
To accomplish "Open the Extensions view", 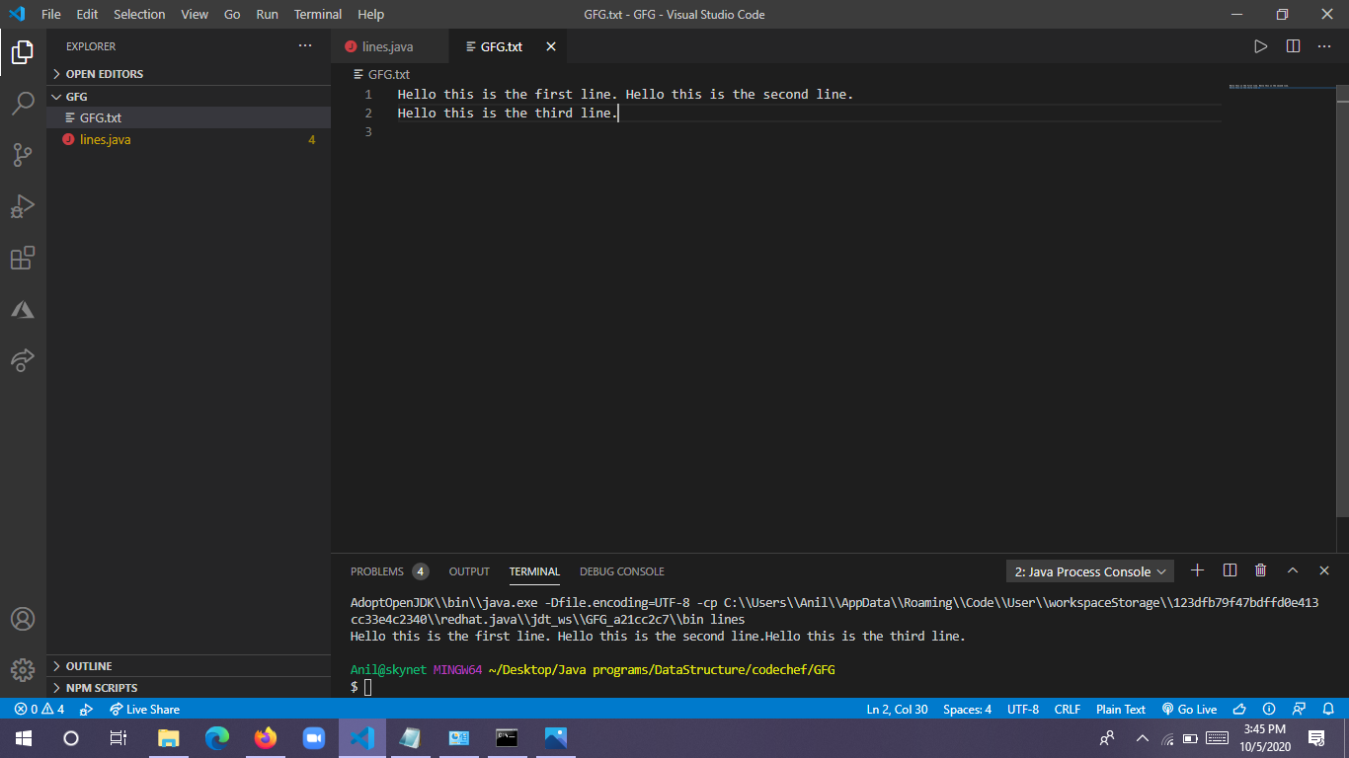I will pos(23,258).
